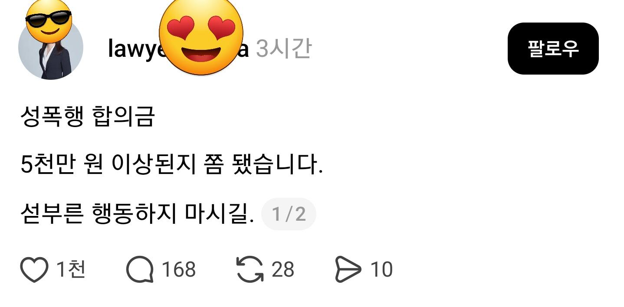Click the 3시간 timestamp
This screenshot has height=307, width=624.
click(284, 49)
